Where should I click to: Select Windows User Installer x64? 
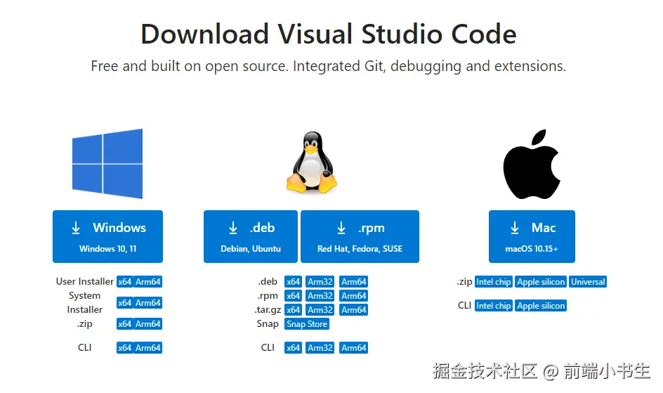click(125, 282)
